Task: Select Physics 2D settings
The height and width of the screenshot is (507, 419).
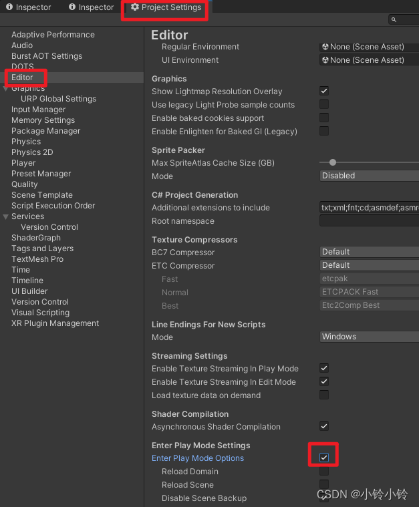Action: click(32, 152)
